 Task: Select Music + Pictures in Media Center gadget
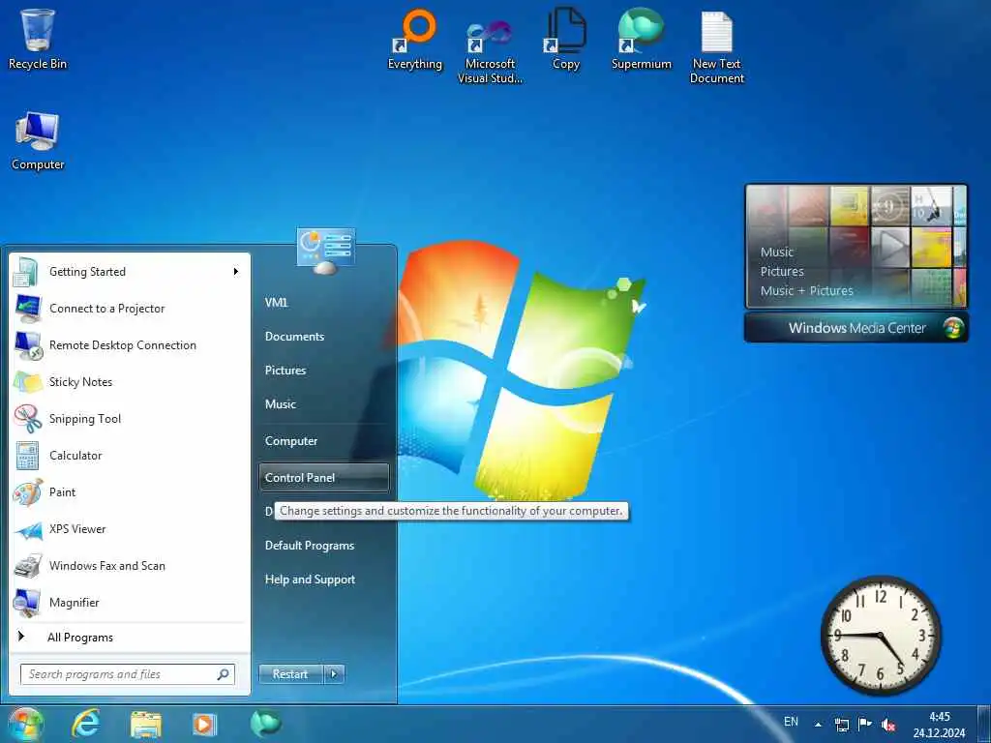point(806,290)
